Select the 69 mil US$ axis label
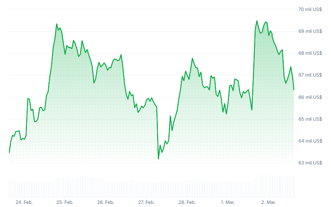The image size is (331, 207). (310, 31)
